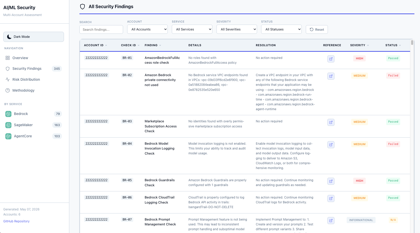Open reference link for BR-03

pyautogui.click(x=331, y=122)
